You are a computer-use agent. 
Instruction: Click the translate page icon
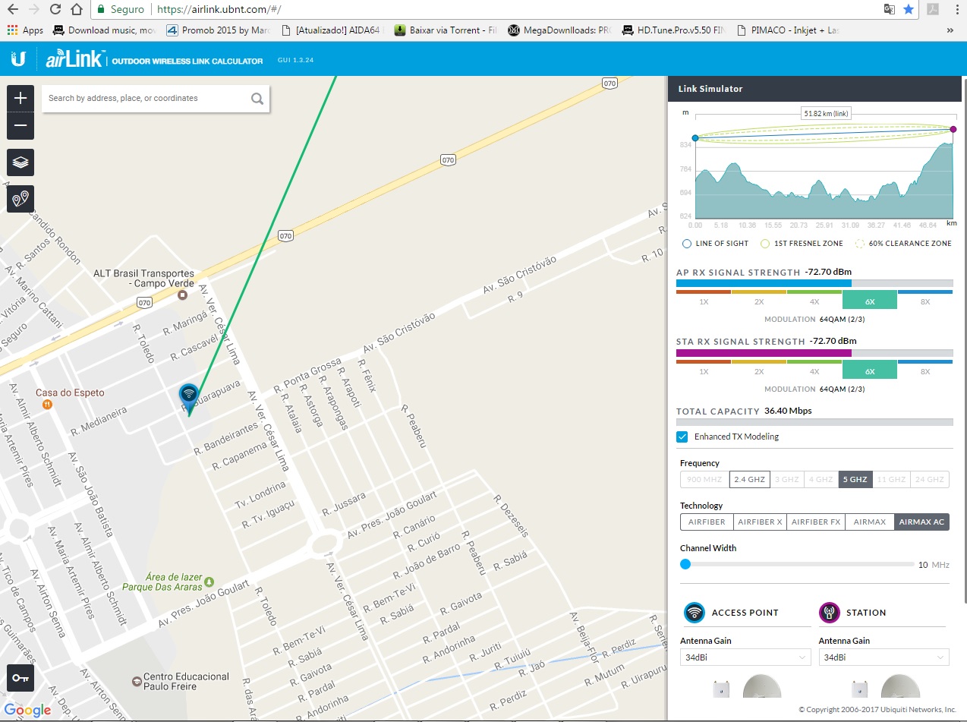[x=890, y=10]
